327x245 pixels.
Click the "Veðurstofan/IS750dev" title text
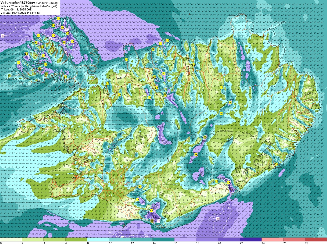click(18, 3)
